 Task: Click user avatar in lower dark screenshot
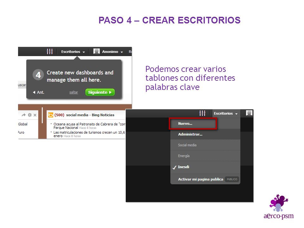pyautogui.click(x=249, y=113)
